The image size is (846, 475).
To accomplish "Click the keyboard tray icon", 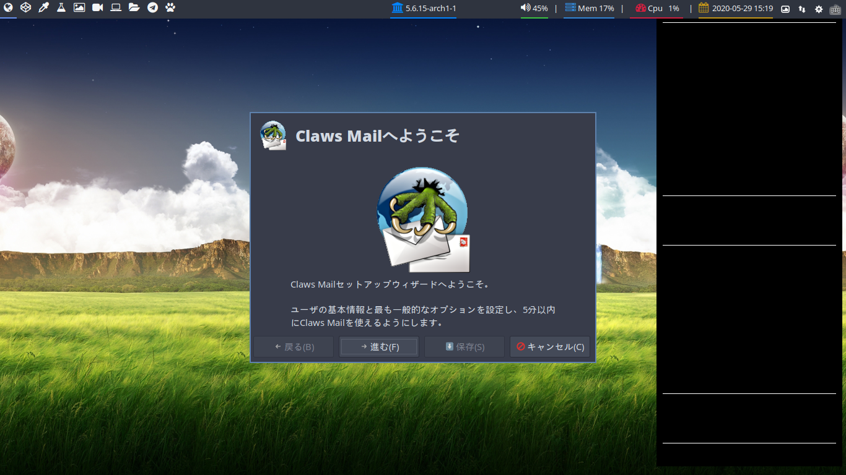I will point(835,9).
